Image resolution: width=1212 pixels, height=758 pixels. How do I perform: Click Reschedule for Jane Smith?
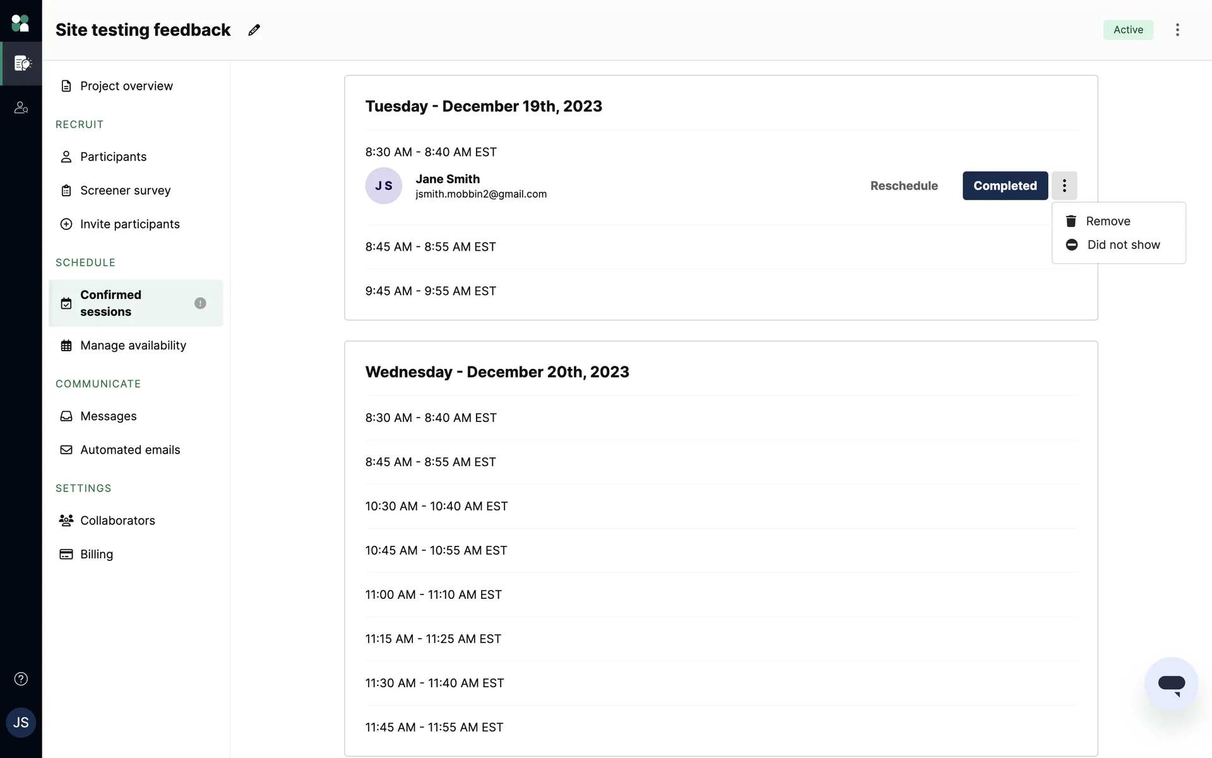point(904,186)
